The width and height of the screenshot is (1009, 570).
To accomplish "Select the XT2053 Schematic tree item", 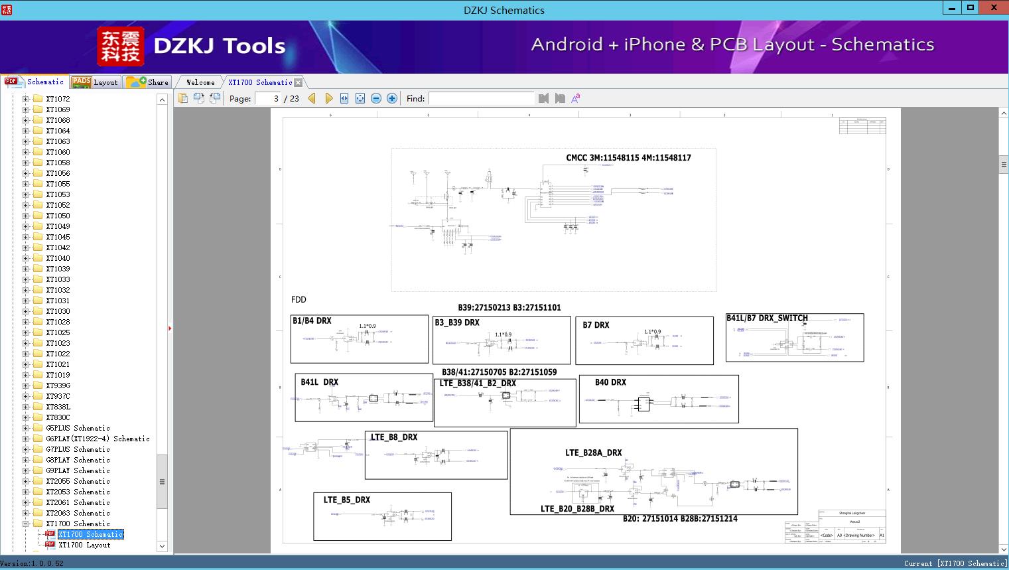I will click(78, 492).
